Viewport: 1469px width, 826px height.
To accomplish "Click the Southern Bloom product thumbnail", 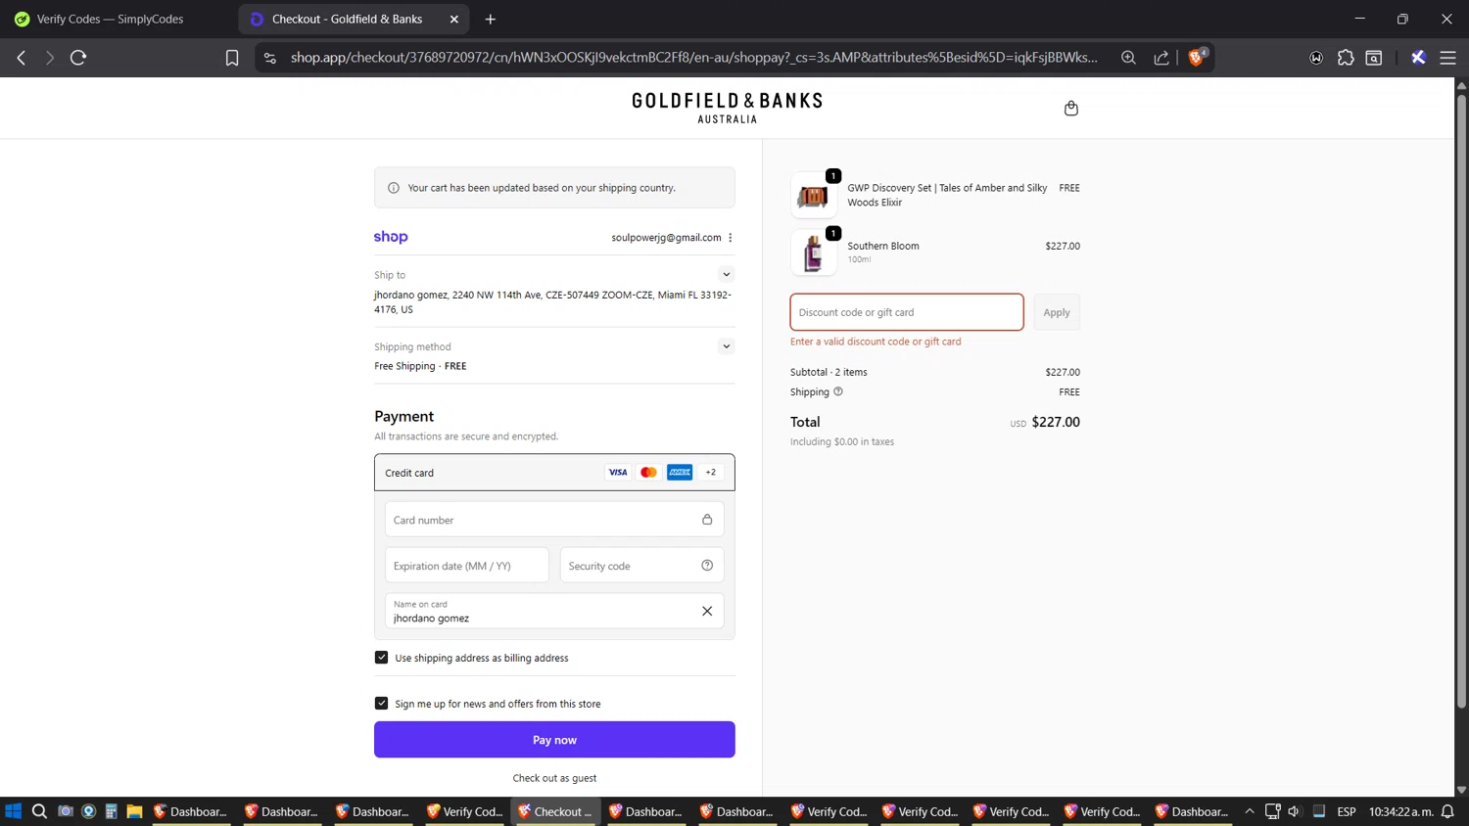I will click(814, 253).
